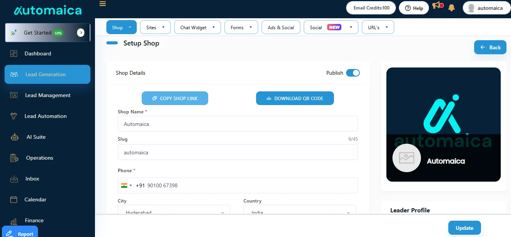511x237 pixels.
Task: Click the Copy Shop Link button
Action: pyautogui.click(x=175, y=98)
